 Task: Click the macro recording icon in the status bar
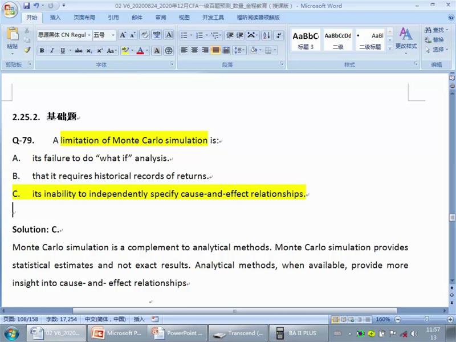(x=155, y=319)
